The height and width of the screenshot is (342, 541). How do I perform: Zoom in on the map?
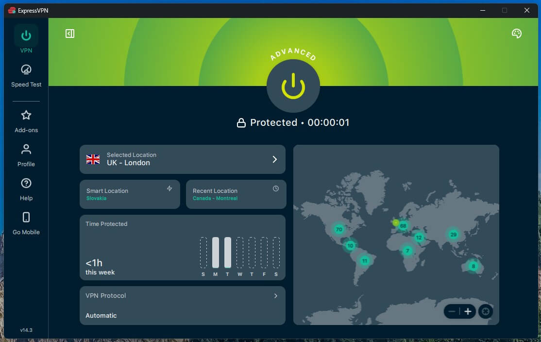pyautogui.click(x=468, y=311)
